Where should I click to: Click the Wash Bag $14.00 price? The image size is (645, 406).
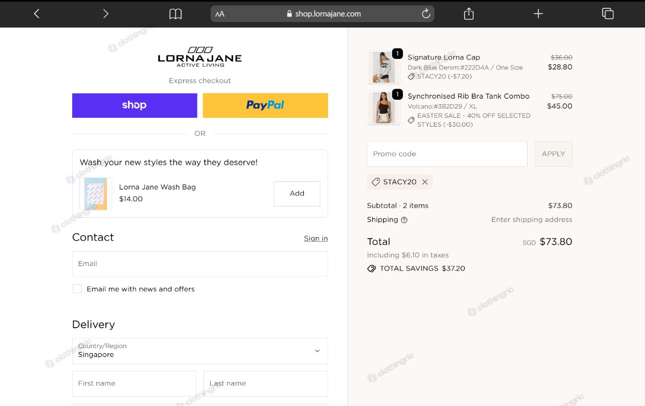tap(131, 199)
